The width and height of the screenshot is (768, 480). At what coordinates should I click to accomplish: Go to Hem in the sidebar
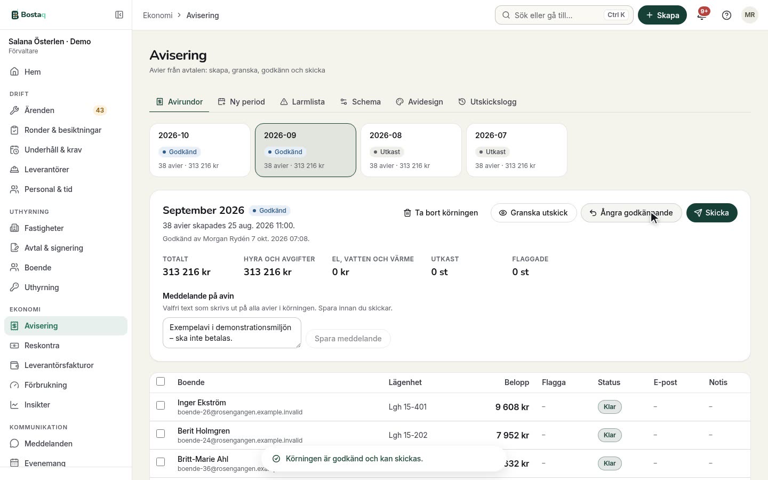[66, 72]
